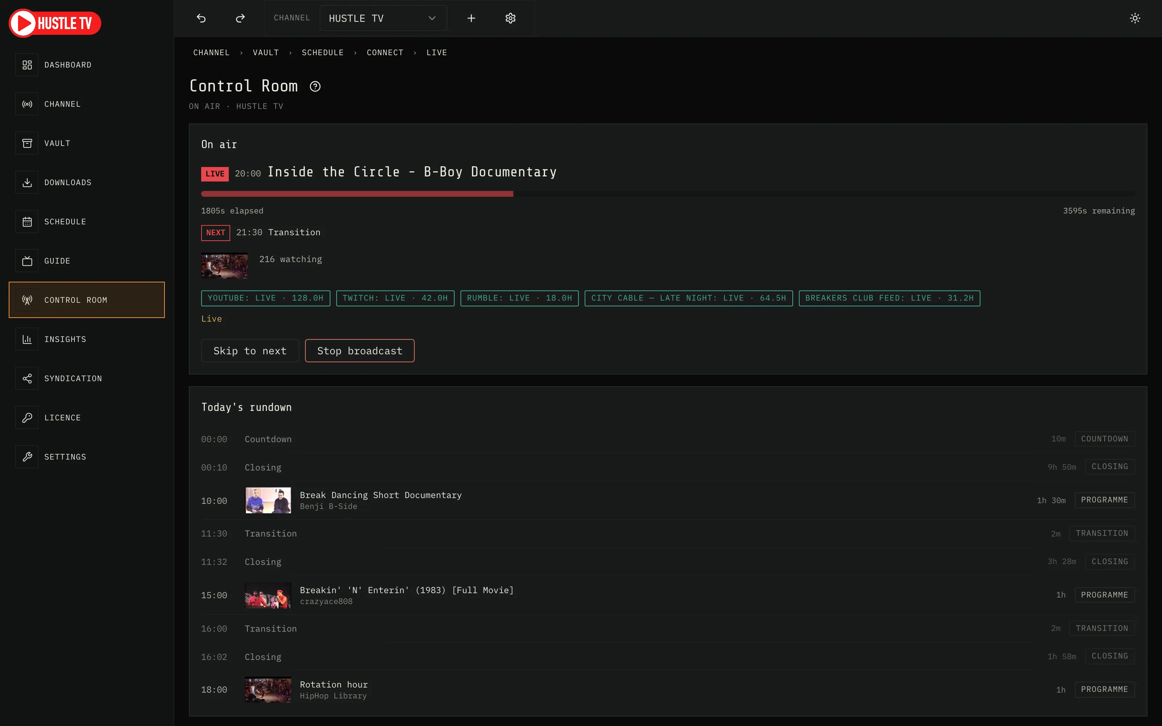
Task: Click the NEXT badge
Action: (x=216, y=233)
